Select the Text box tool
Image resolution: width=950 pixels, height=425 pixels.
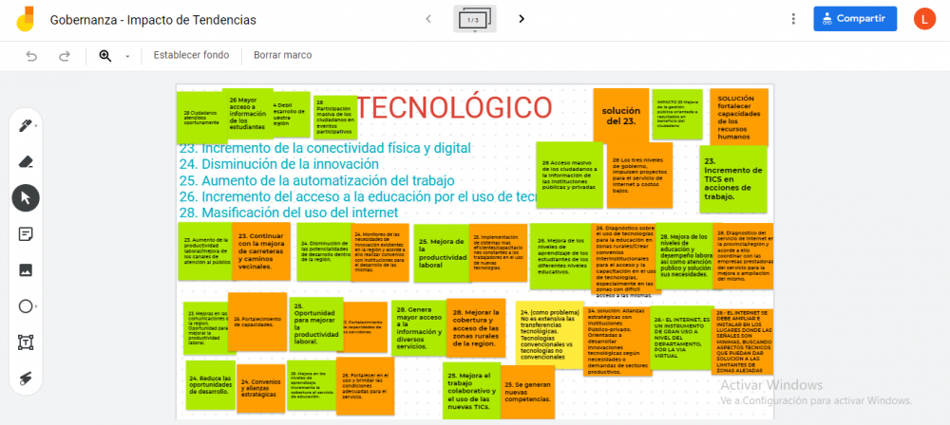(26, 342)
